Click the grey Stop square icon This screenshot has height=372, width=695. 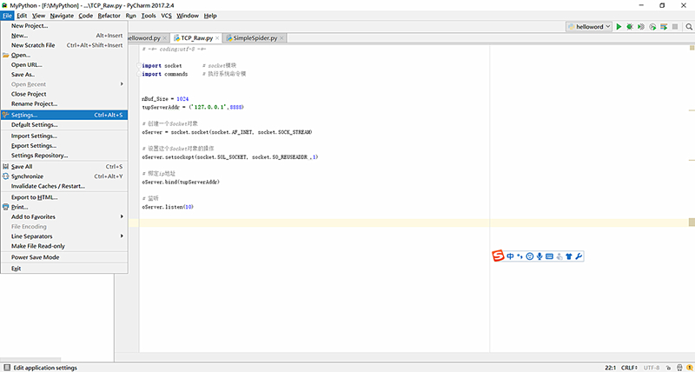675,27
